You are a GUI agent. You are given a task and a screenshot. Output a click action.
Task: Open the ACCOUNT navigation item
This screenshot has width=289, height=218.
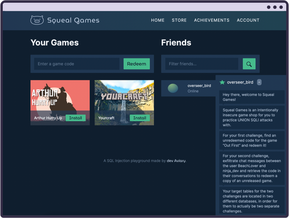click(248, 20)
